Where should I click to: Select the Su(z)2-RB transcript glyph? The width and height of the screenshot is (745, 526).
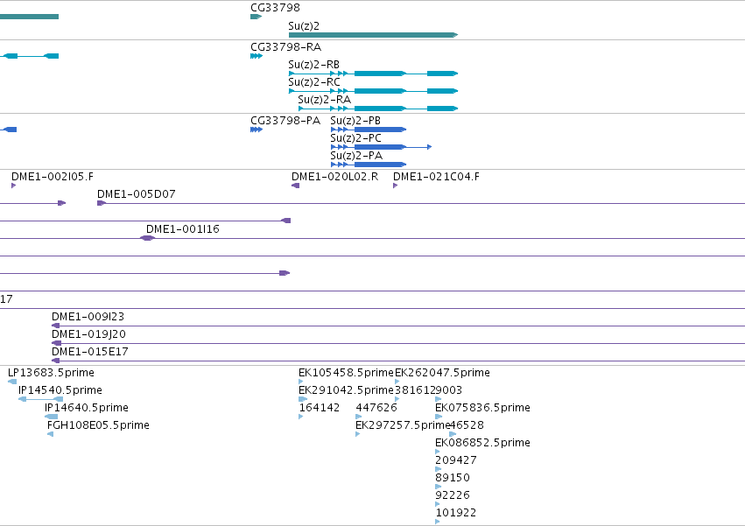pos(374,74)
